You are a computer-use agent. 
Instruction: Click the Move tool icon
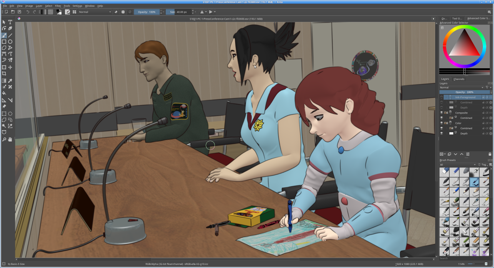point(10,67)
